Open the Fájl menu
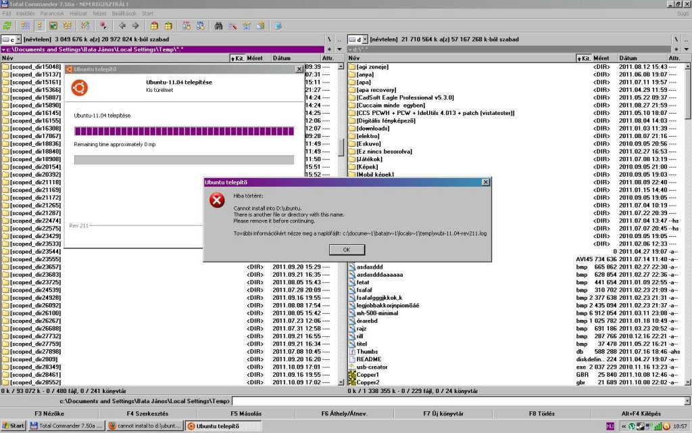The image size is (692, 433). pyautogui.click(x=7, y=14)
